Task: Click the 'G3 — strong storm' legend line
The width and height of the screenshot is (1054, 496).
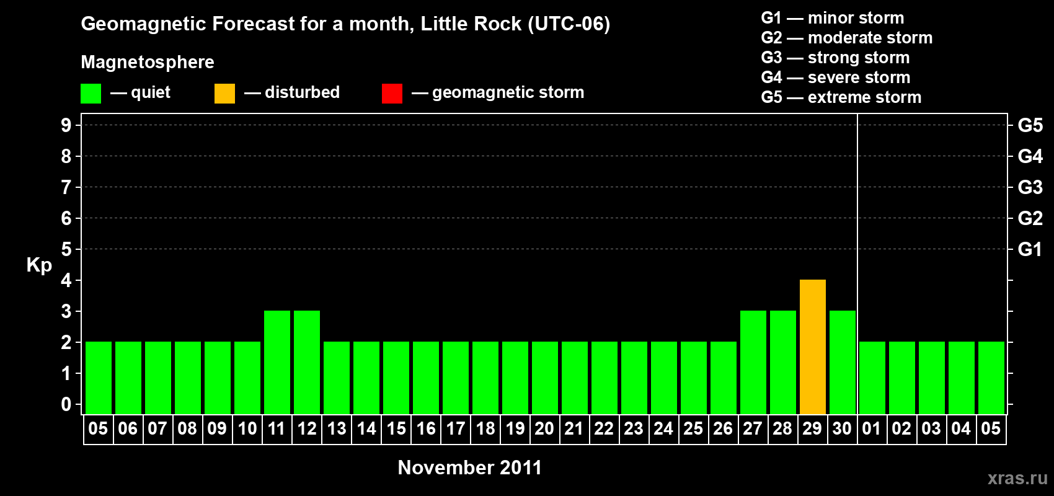Action: [x=835, y=58]
